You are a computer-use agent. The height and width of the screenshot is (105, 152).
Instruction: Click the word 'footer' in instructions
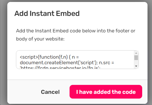click(122, 31)
